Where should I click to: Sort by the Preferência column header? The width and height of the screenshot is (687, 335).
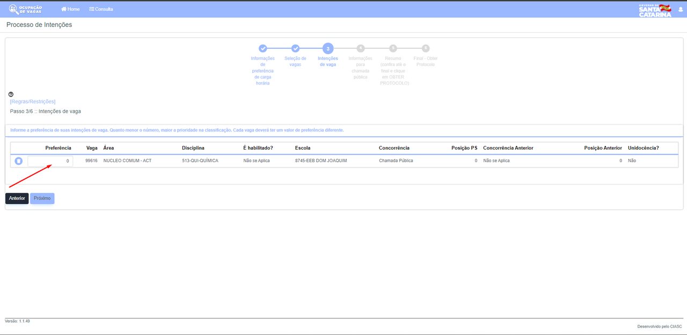coord(58,148)
